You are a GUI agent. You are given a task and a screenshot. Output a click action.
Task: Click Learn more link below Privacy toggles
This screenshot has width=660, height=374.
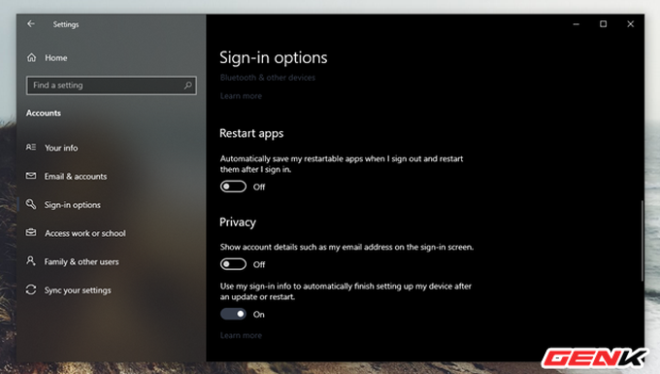point(241,336)
